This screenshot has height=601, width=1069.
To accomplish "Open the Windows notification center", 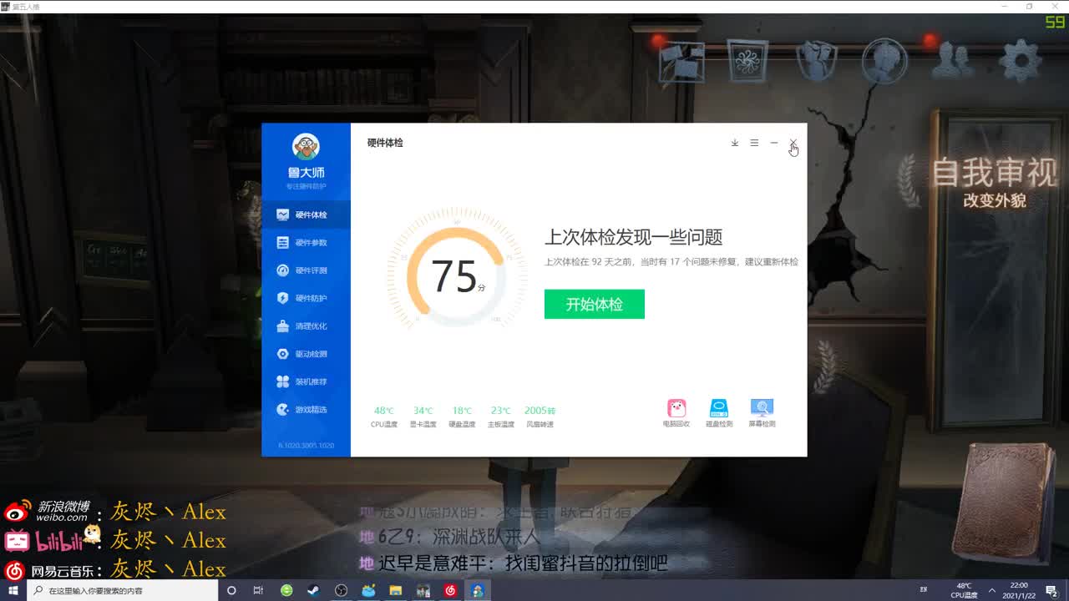I will (1051, 590).
